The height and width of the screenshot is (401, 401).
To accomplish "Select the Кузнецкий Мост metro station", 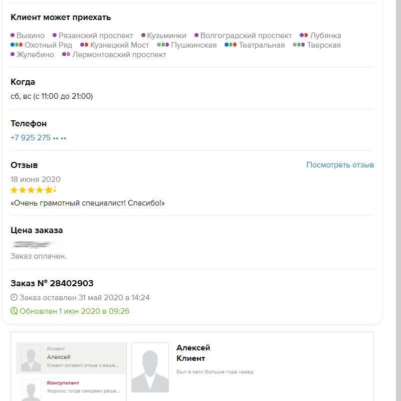I will click(119, 45).
